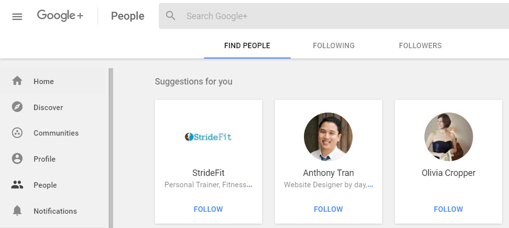The height and width of the screenshot is (228, 509).
Task: Open Discover via compass icon
Action: pos(17,107)
